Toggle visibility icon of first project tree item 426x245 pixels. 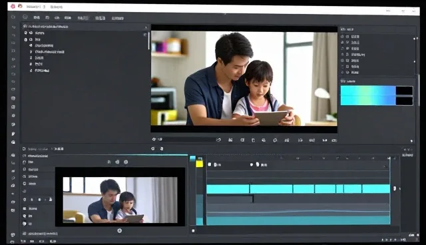(x=26, y=33)
